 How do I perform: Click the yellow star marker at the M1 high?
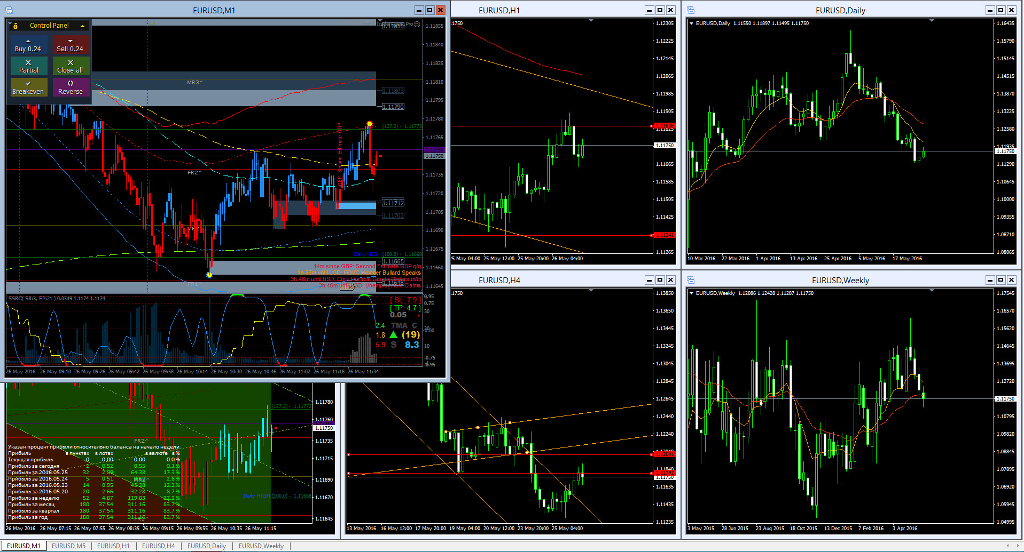(369, 124)
